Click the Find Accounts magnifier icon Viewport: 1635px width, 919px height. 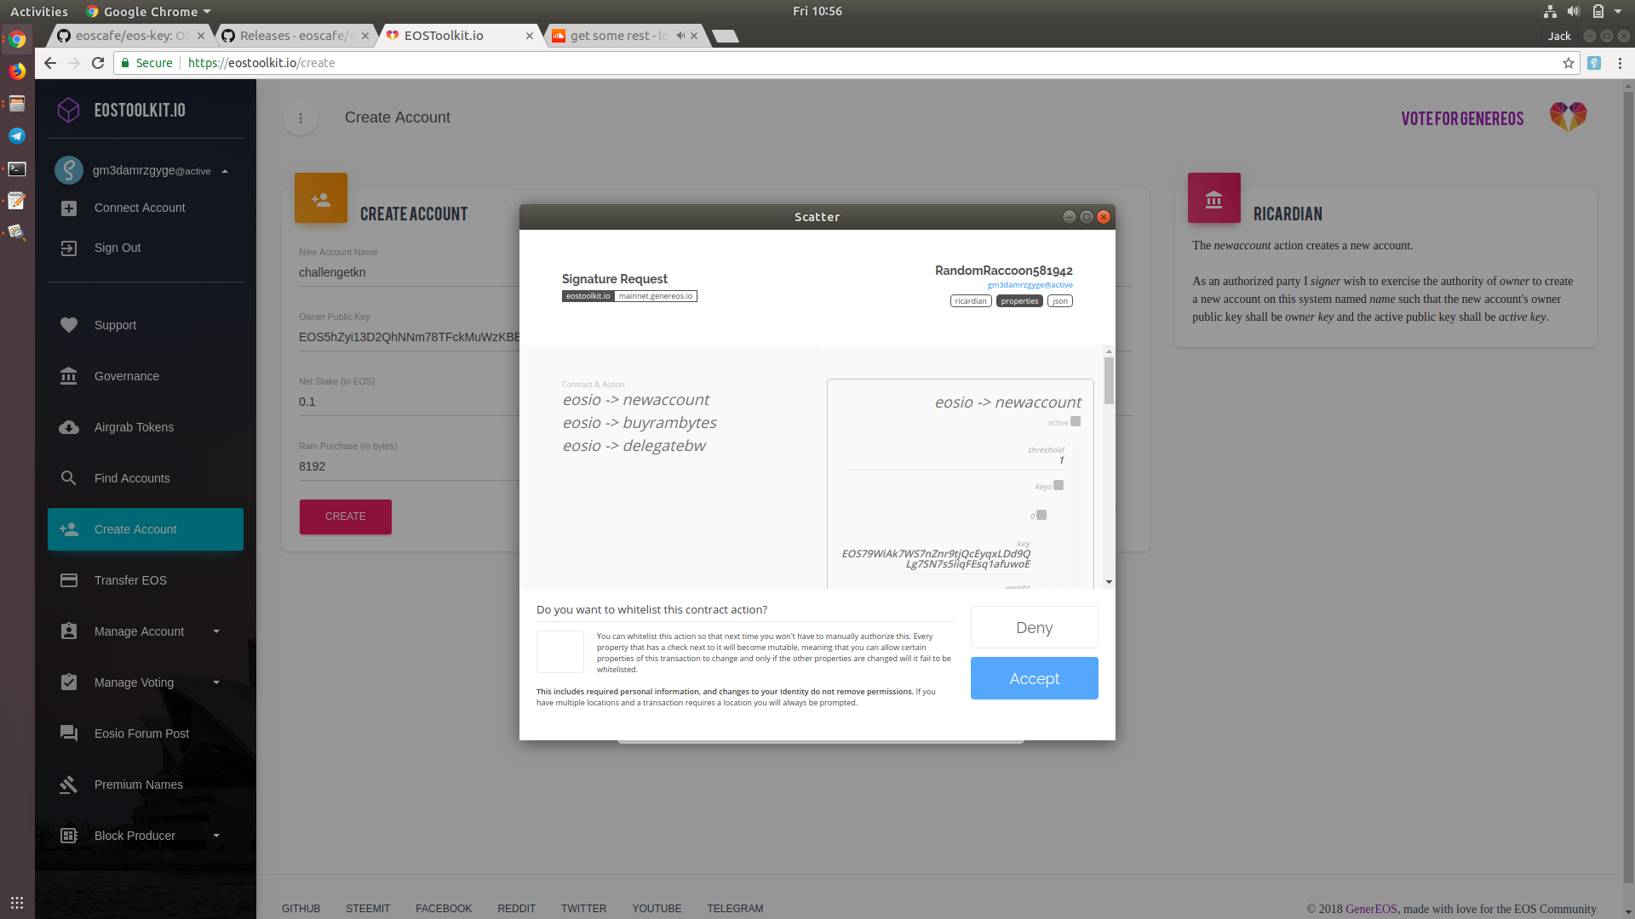tap(69, 478)
